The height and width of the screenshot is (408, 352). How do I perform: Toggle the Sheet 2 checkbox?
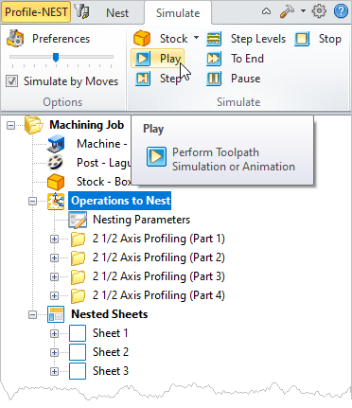click(x=78, y=352)
